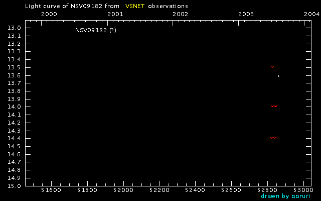
Task: Click the yellow VSNET text in the title
Action: click(134, 6)
